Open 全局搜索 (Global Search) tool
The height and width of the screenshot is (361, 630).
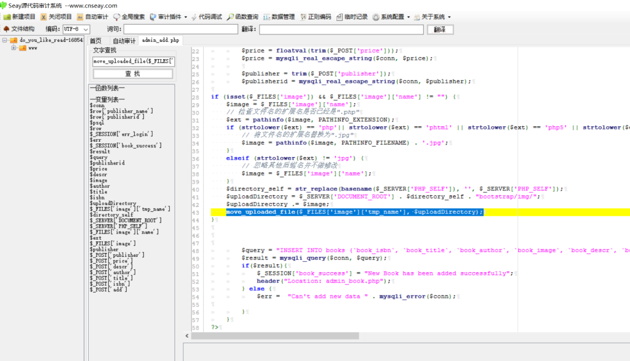pyautogui.click(x=116, y=17)
